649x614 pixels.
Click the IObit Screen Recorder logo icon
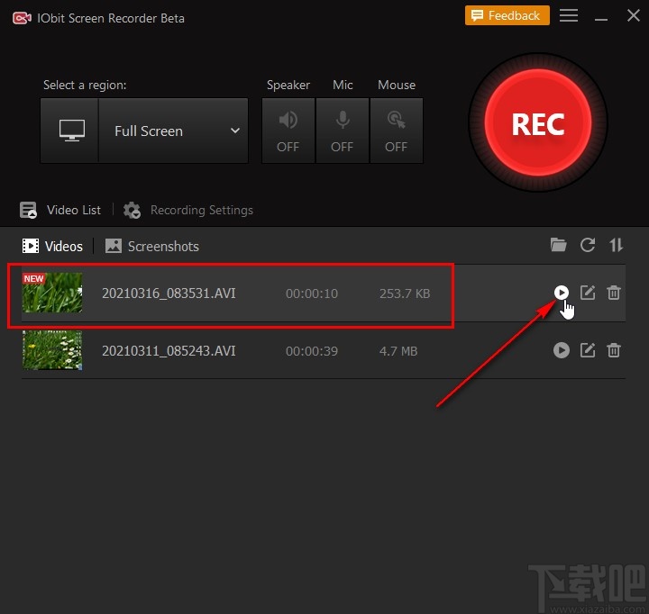(22, 18)
